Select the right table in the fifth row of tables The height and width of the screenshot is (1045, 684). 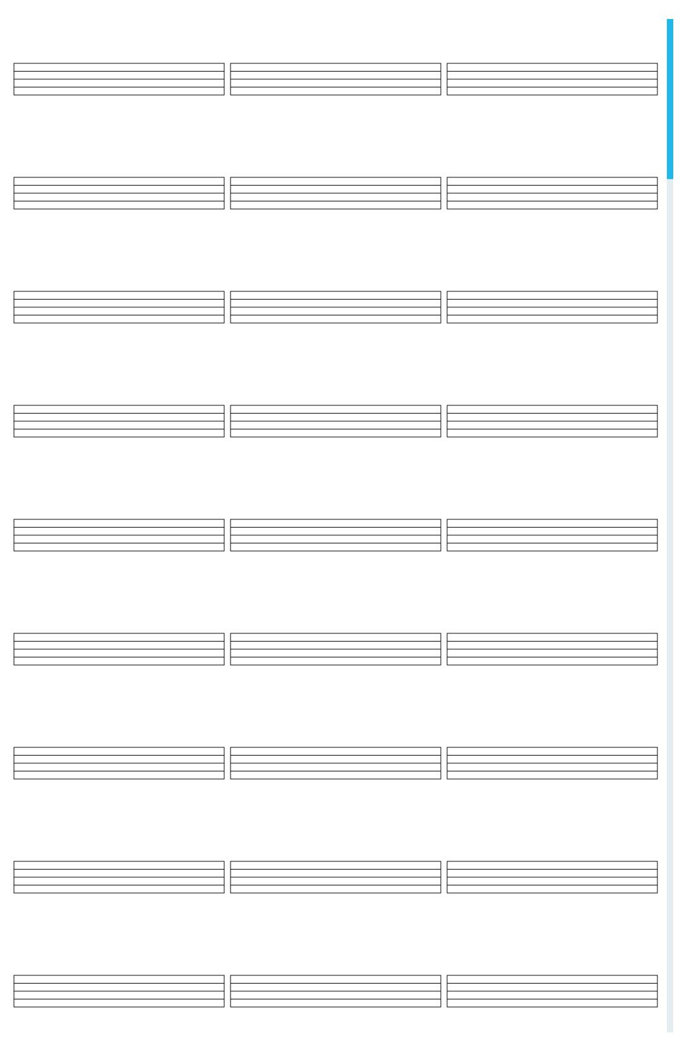pos(552,535)
